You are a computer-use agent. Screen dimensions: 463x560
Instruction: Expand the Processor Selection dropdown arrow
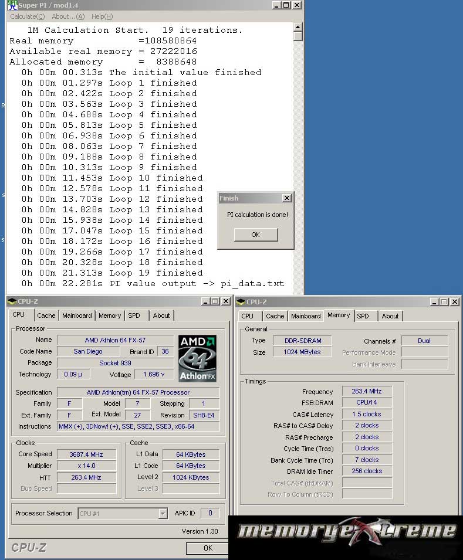[163, 514]
